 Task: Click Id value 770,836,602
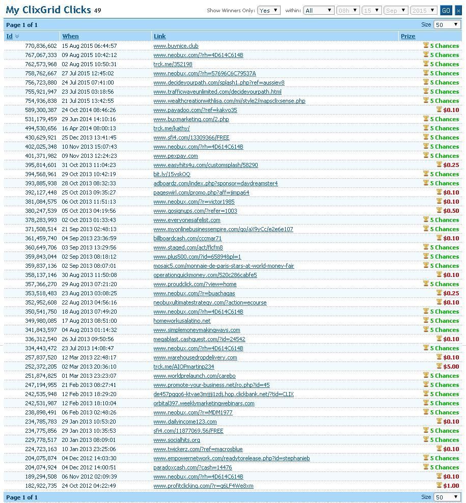coord(41,46)
